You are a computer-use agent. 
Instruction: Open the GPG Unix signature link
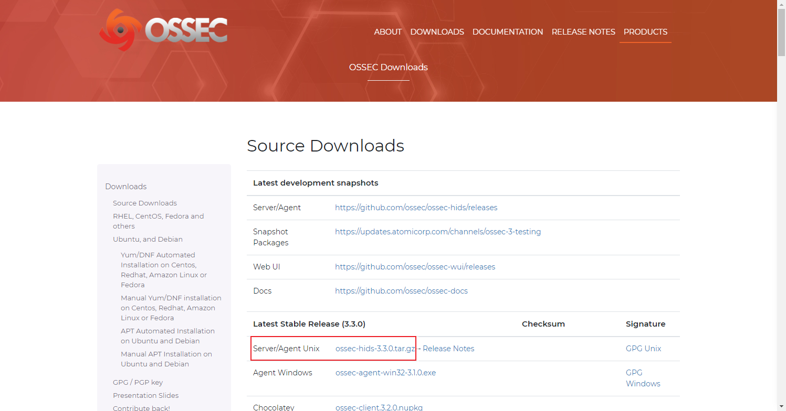[644, 349]
